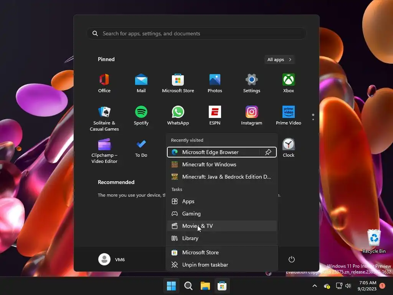Choose Minecraft: Java & Bedrock Edition entry
This screenshot has width=393, height=295.
(x=222, y=177)
